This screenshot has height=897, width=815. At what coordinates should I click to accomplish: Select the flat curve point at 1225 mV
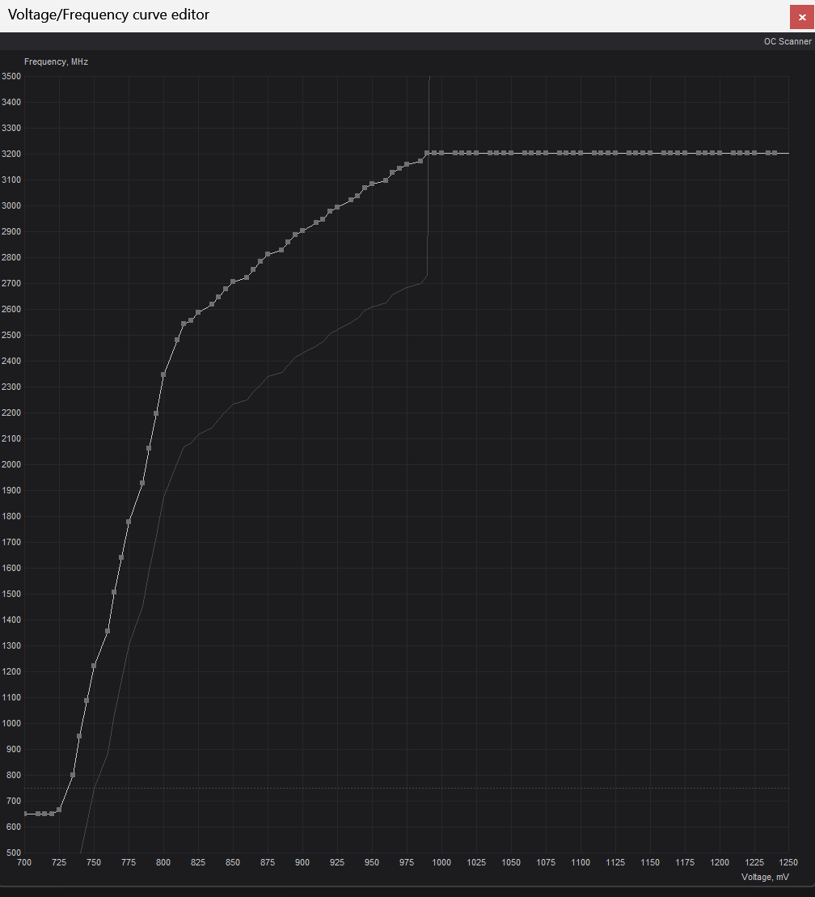coord(754,153)
